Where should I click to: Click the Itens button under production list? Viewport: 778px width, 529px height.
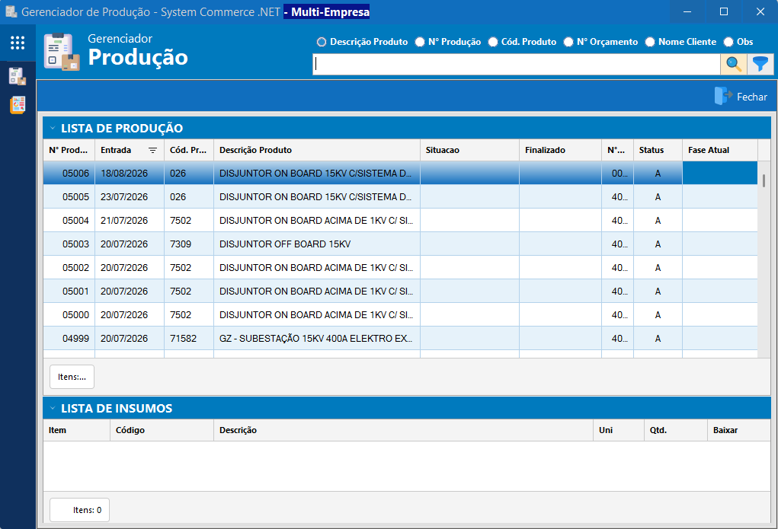click(x=72, y=377)
